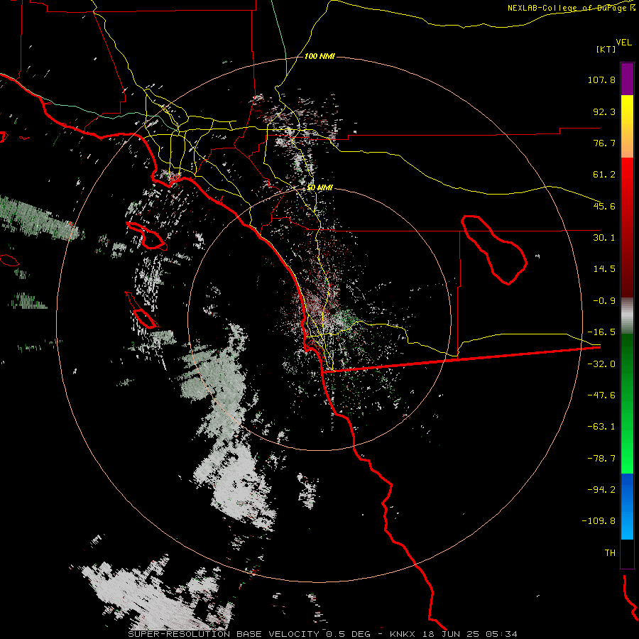
Task: Click the 100 NMI range ring label
Action: (319, 56)
